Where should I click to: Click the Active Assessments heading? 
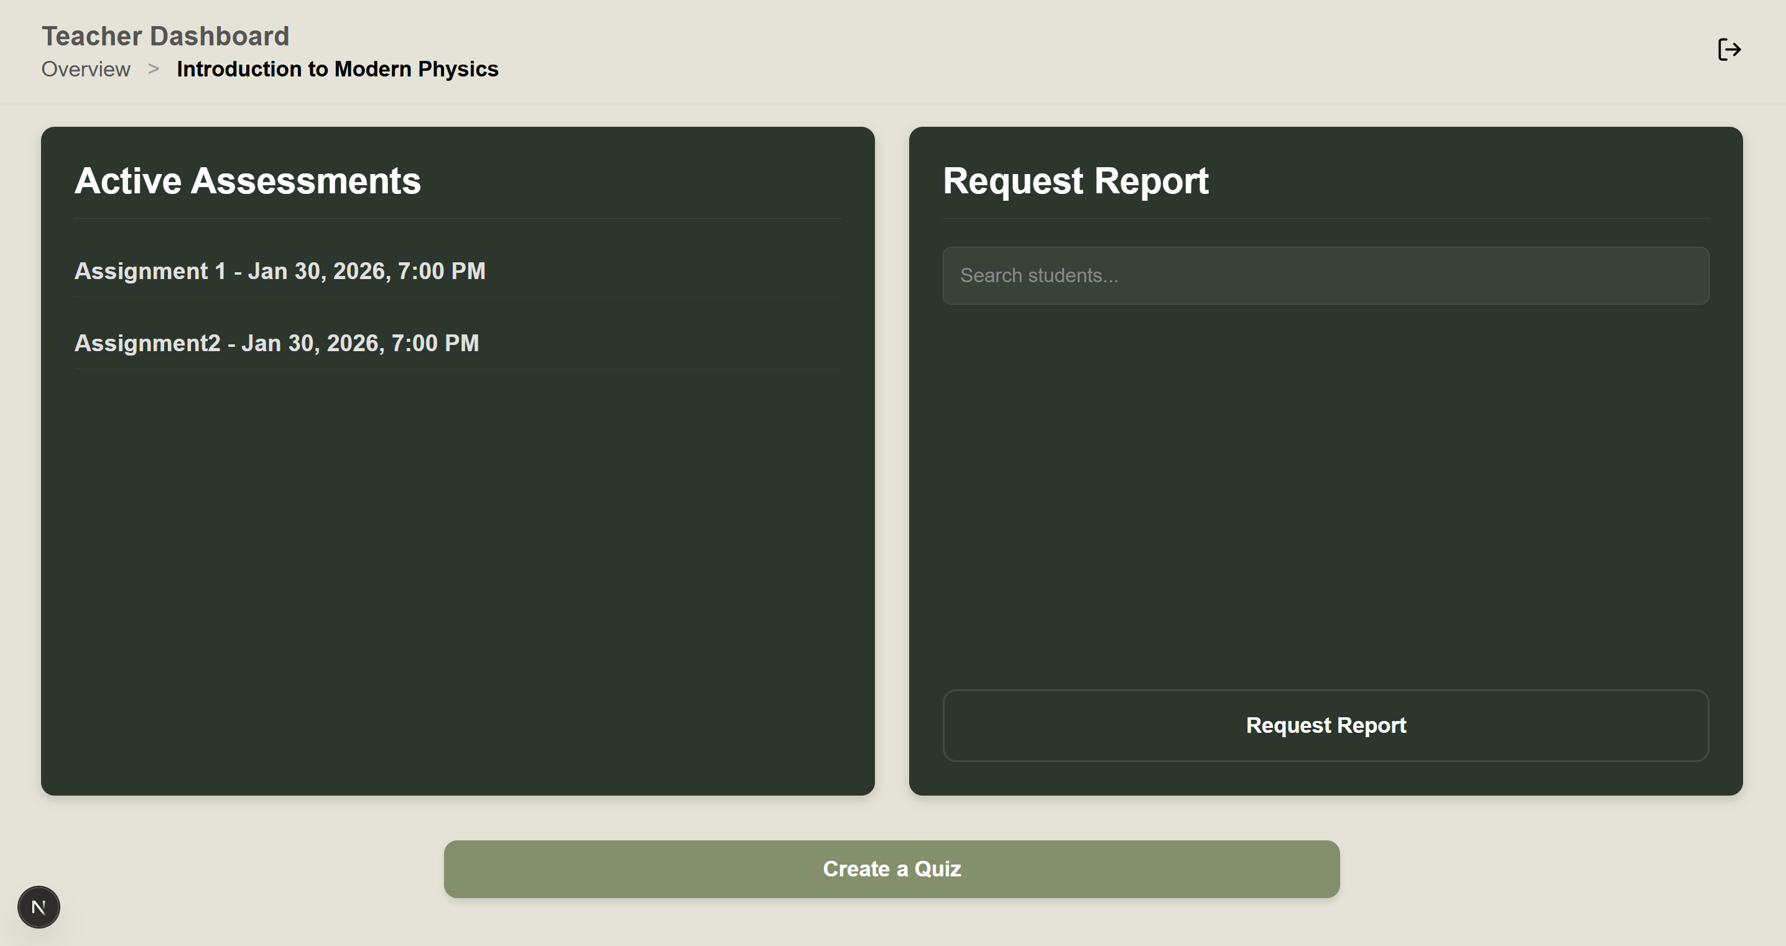[x=248, y=181]
